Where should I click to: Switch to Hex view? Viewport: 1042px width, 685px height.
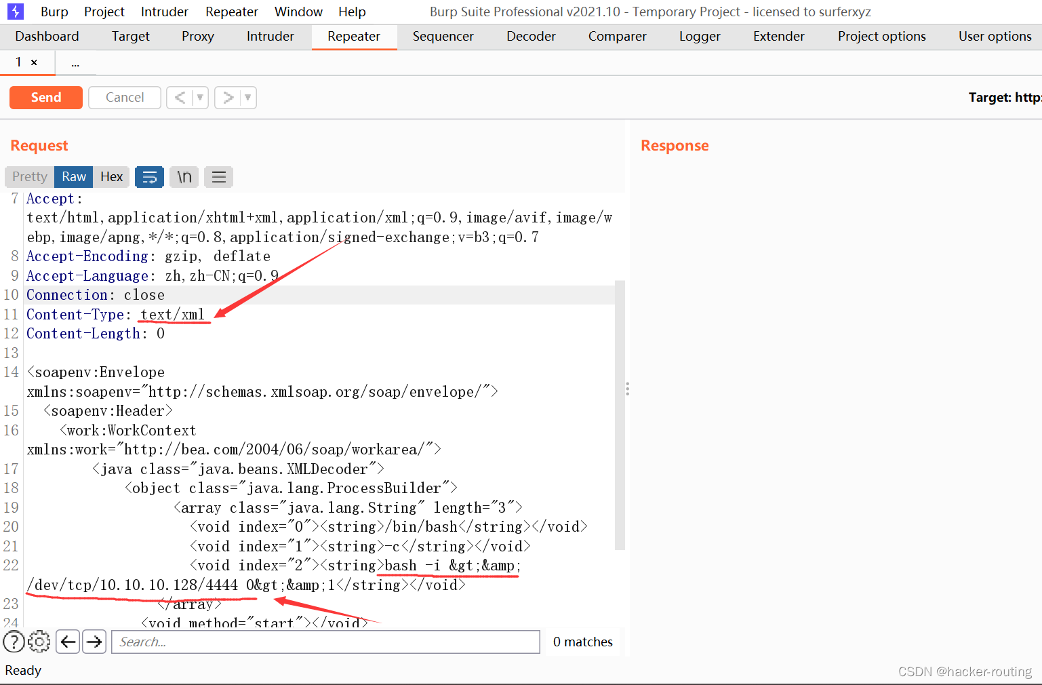tap(112, 177)
